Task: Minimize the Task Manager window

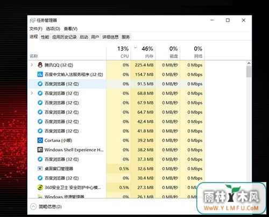Action: [x=212, y=20]
